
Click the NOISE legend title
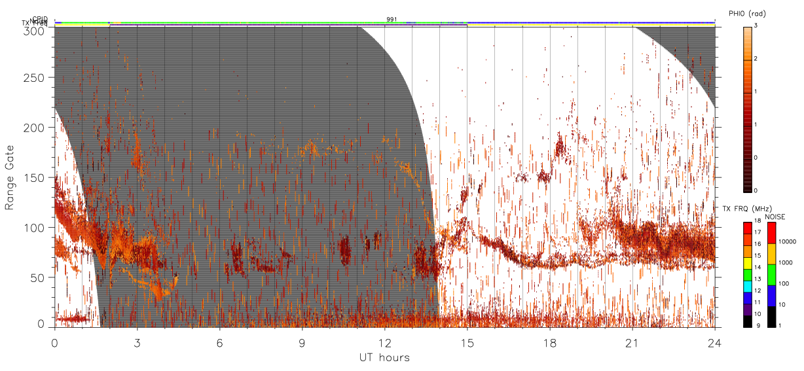click(775, 217)
